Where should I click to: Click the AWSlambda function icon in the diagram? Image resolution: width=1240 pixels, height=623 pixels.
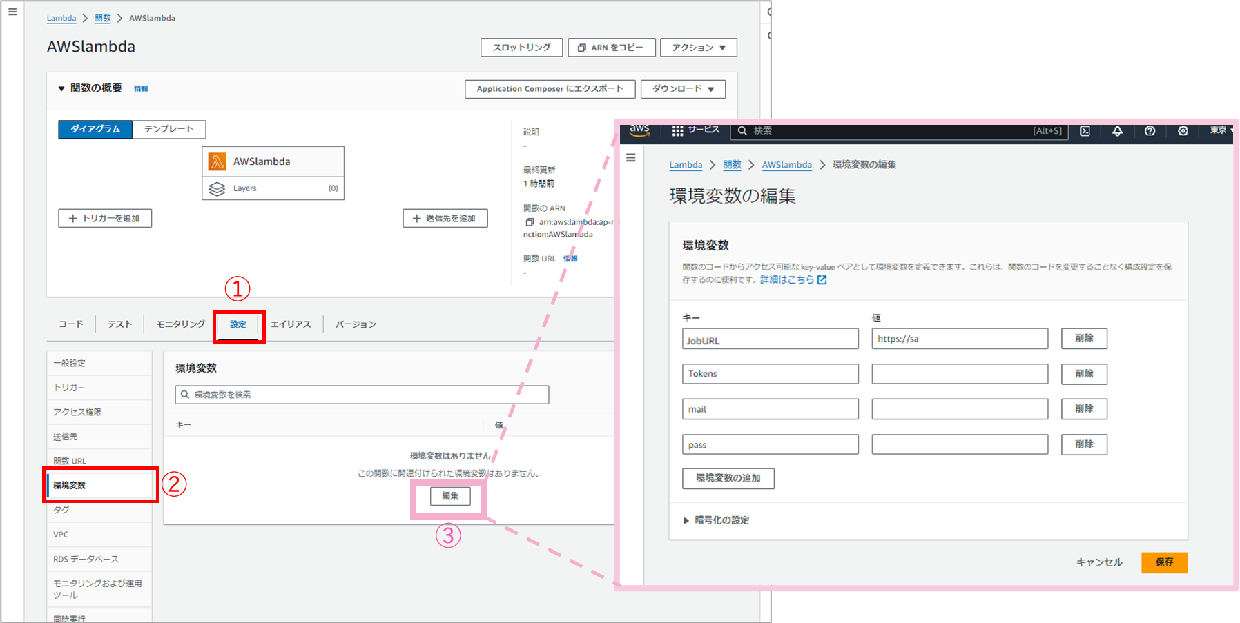[217, 161]
